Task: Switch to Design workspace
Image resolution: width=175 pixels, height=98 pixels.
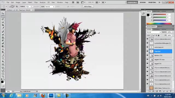Action: (143, 2)
